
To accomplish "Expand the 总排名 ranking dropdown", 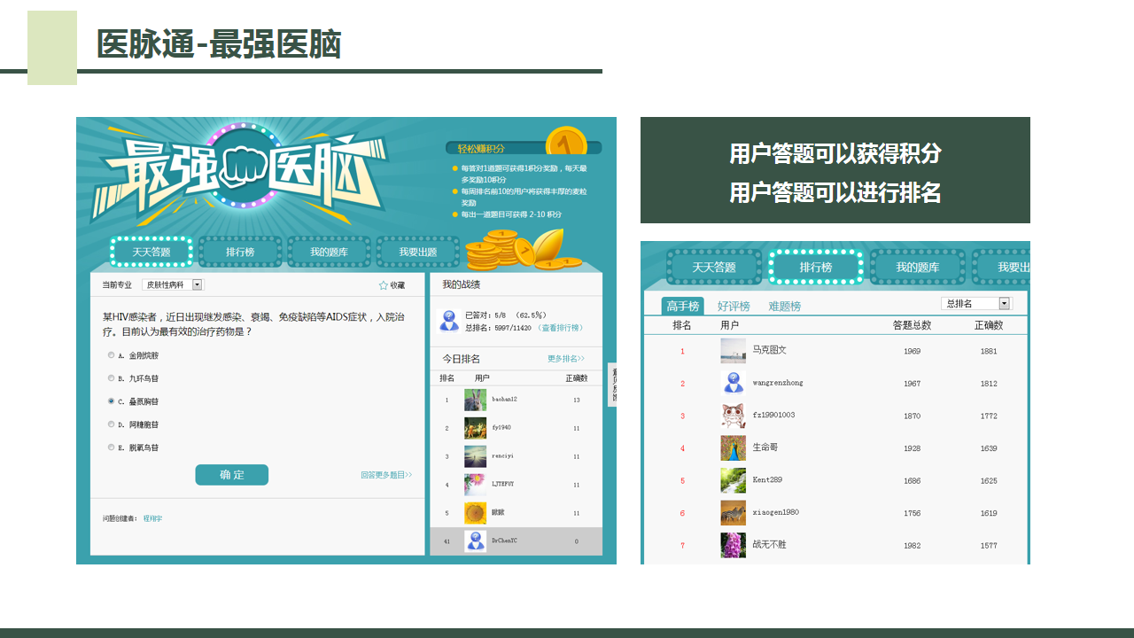I will point(1004,303).
